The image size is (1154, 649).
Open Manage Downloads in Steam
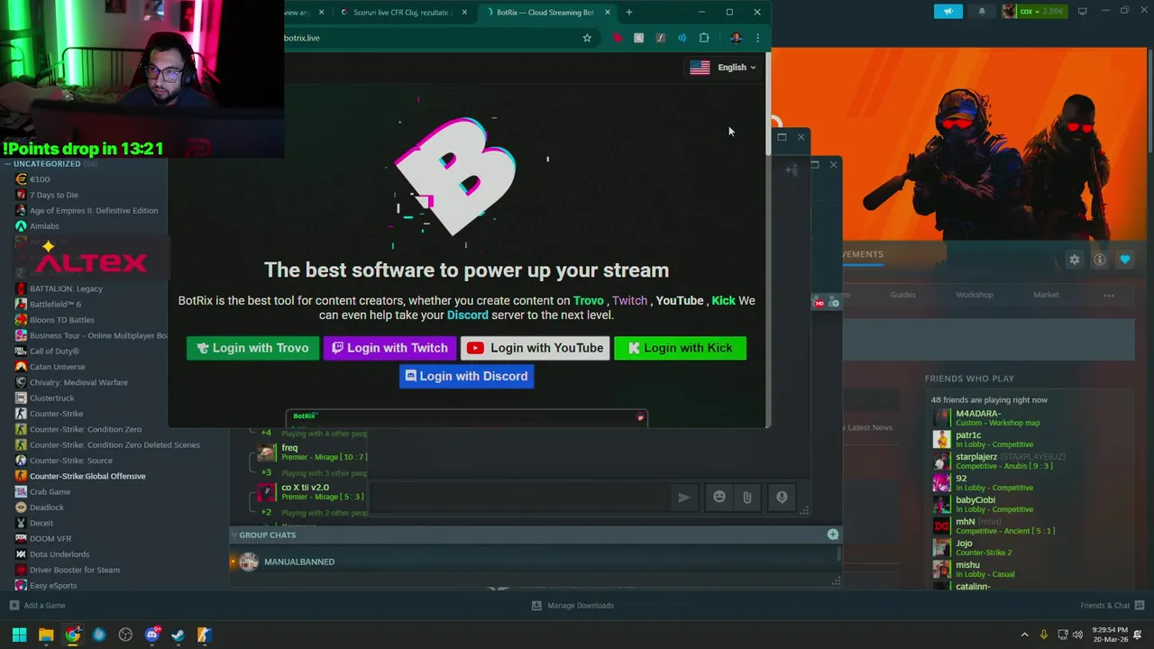(572, 606)
